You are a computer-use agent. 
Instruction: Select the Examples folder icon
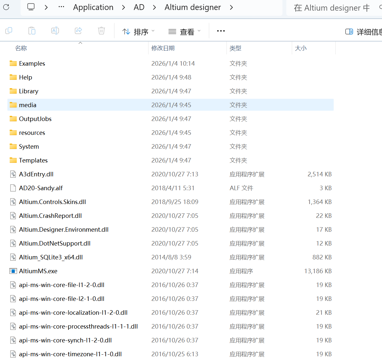point(13,63)
